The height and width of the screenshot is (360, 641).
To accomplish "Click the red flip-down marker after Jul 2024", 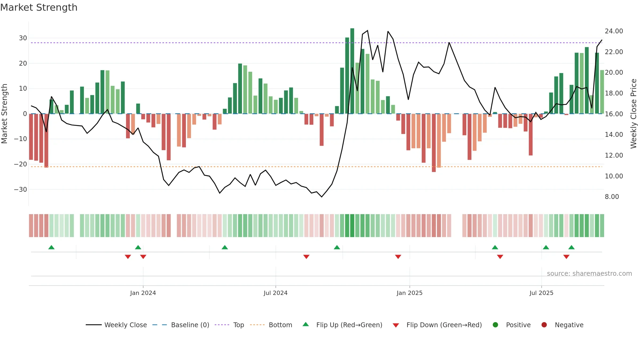I will pos(306,257).
